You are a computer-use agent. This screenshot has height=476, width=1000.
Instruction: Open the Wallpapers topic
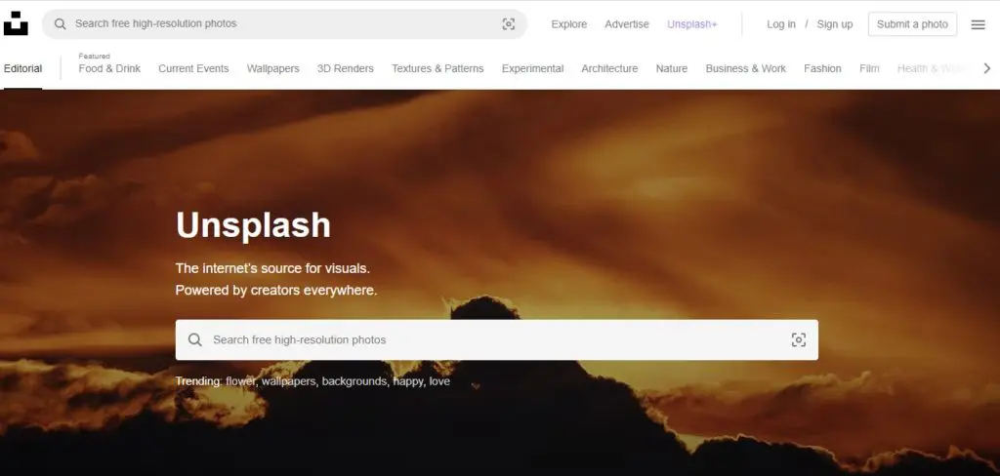273,68
